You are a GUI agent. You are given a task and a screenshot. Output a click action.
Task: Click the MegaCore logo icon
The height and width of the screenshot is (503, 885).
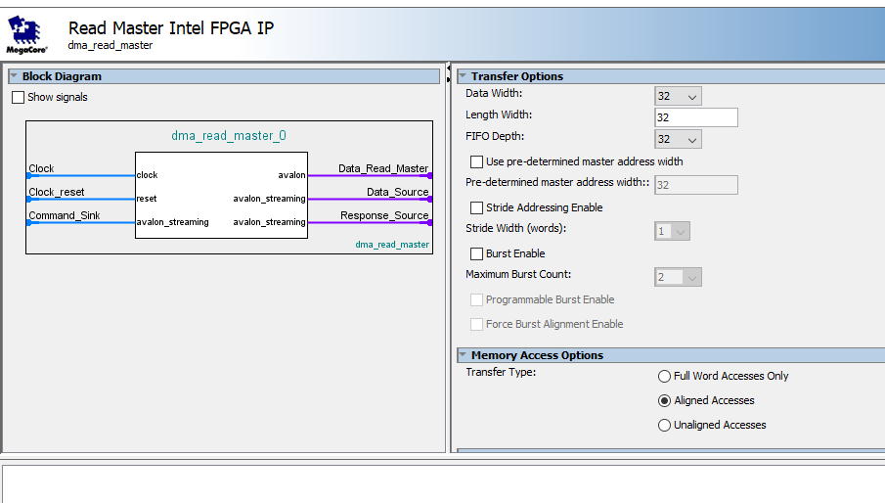[26, 34]
